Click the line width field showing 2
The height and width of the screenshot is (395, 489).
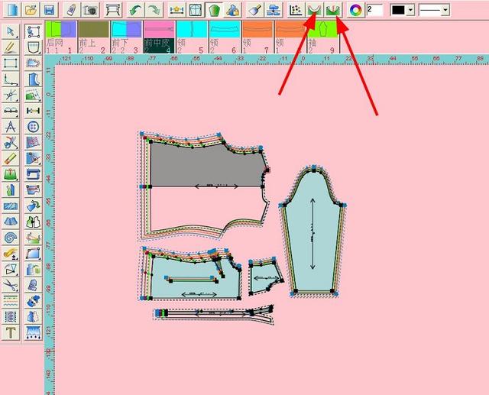pos(375,10)
